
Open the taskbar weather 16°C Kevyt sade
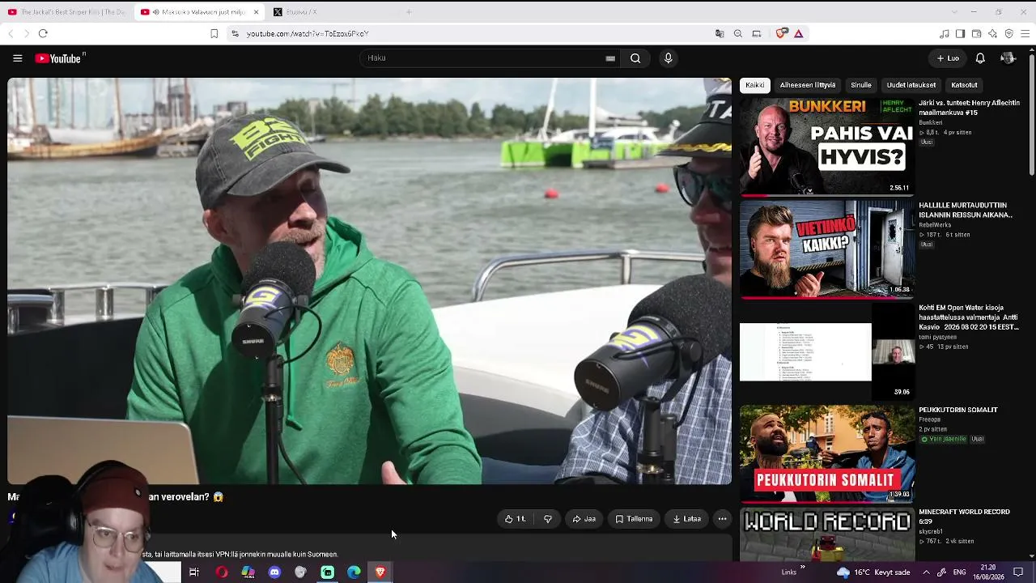[x=873, y=572]
